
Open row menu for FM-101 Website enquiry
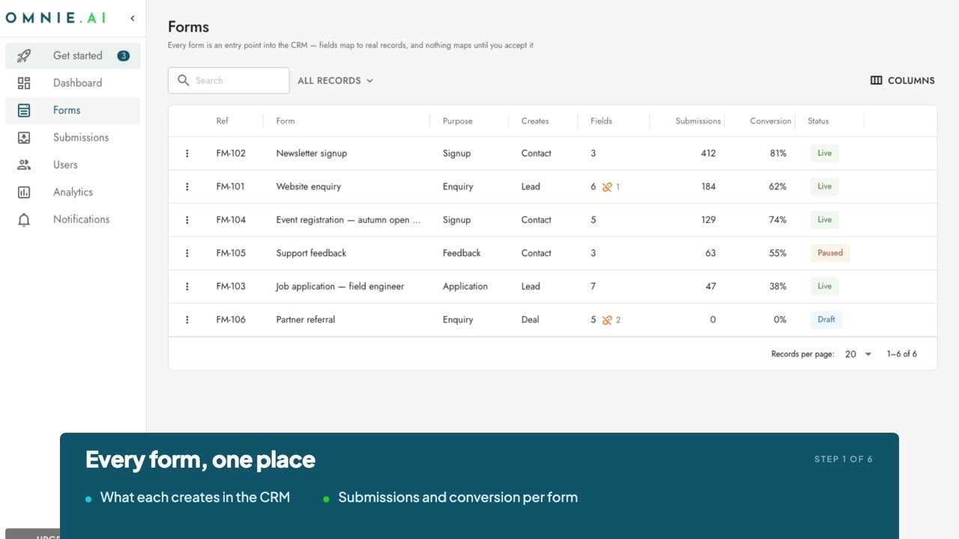point(187,186)
